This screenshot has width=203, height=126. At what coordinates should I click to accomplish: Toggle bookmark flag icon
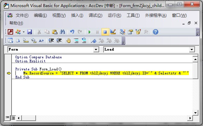point(94,41)
